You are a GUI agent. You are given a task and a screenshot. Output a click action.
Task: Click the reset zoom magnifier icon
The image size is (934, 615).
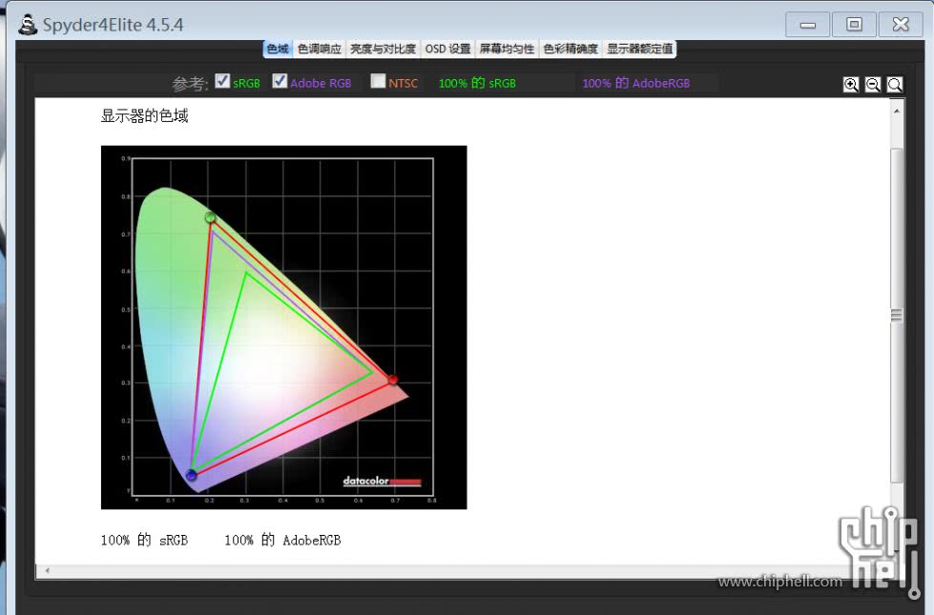pyautogui.click(x=894, y=85)
